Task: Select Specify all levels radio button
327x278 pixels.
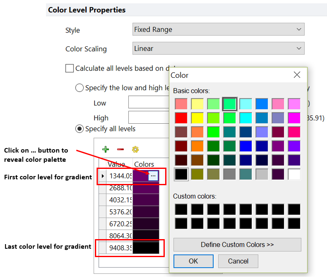Action: coord(79,129)
